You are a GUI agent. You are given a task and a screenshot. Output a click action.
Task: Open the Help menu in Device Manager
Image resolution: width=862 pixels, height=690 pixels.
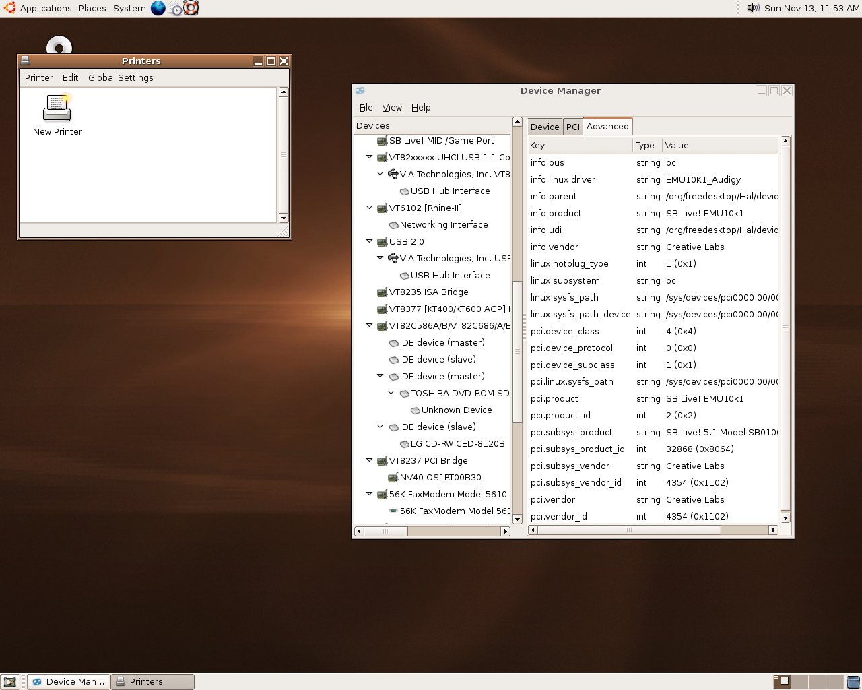coord(421,108)
